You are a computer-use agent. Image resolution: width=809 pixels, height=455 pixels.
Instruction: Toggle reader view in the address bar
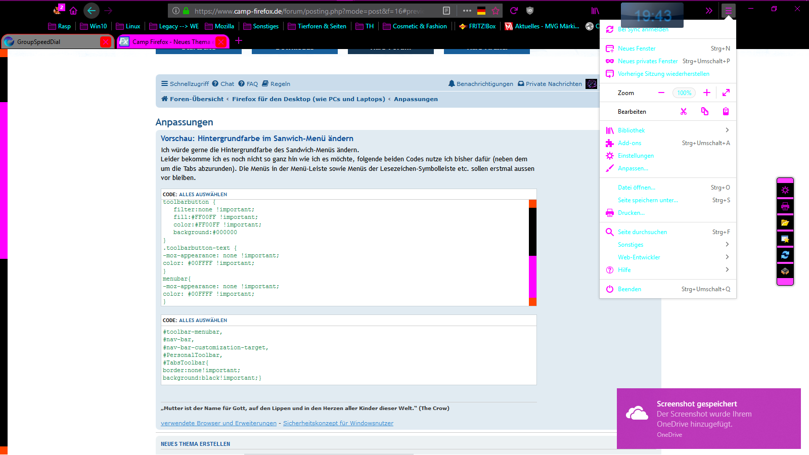coord(446,11)
